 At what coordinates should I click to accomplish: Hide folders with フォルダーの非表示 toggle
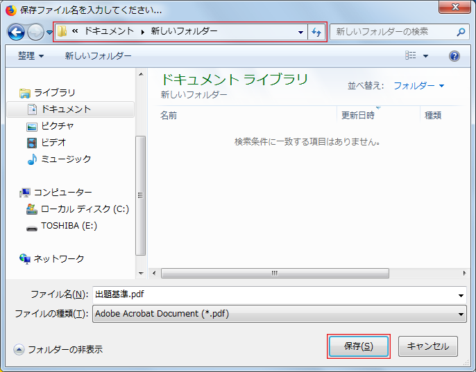coord(58,350)
